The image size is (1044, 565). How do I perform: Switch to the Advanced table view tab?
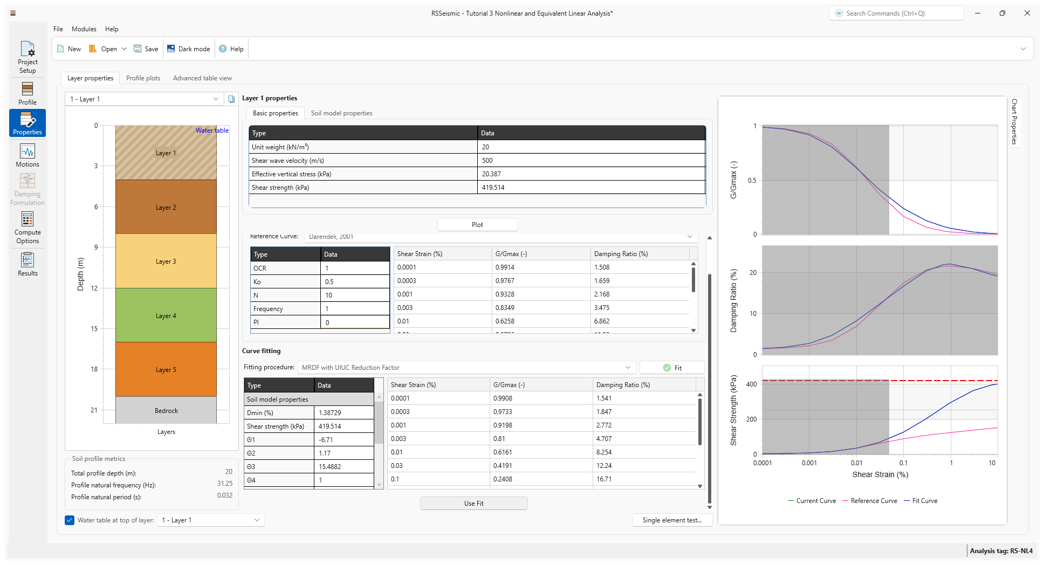click(x=202, y=78)
